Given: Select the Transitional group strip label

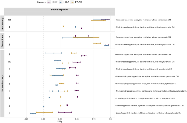Looking at the screenshot, I should pos(2,40).
